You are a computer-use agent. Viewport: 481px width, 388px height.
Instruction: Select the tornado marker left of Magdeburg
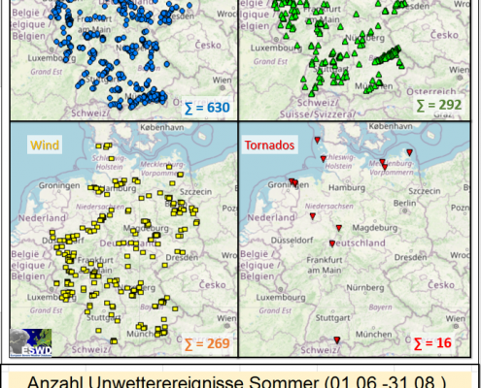click(339, 228)
